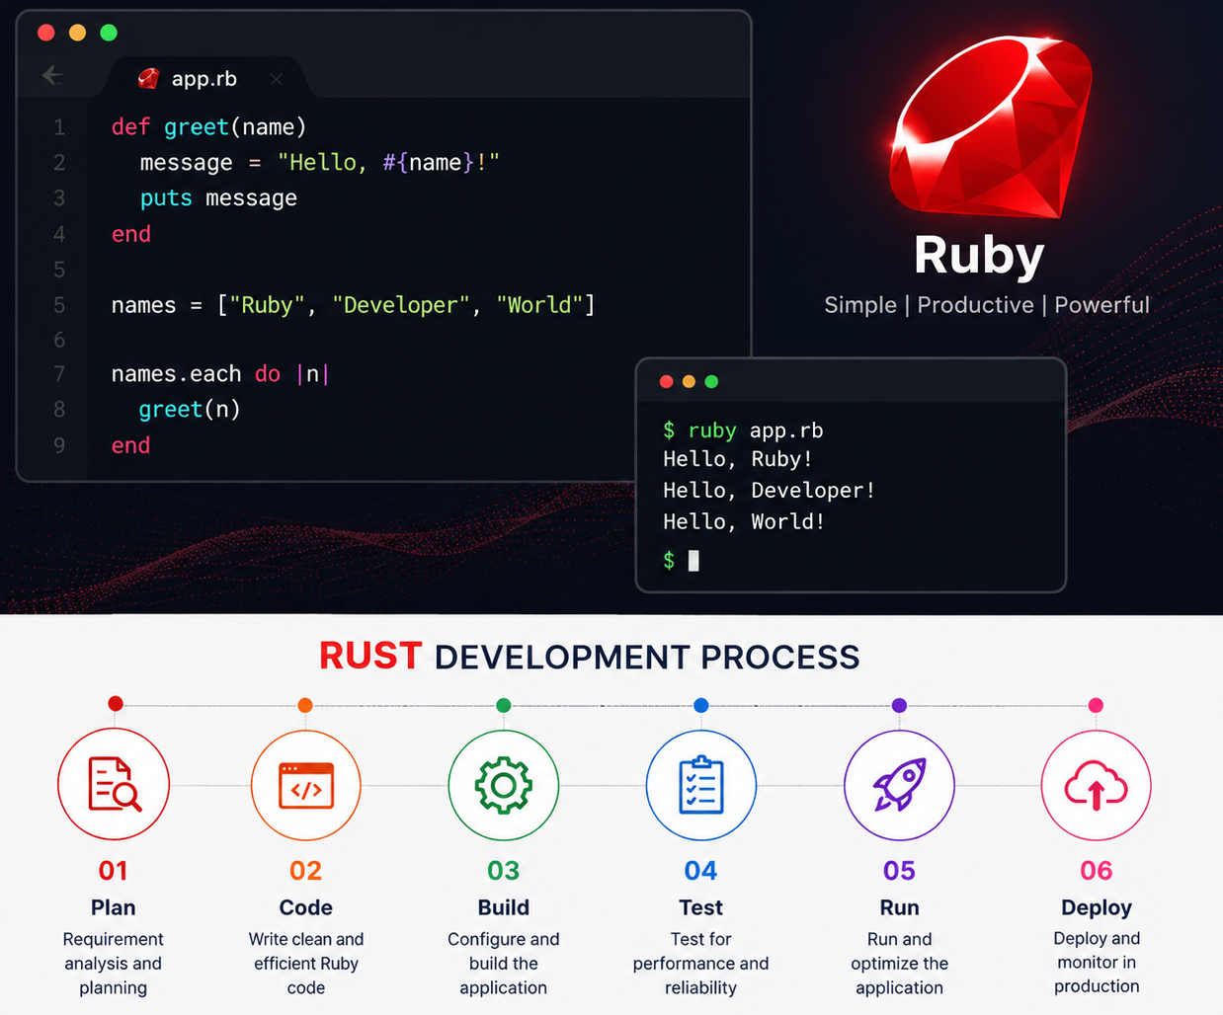
Task: Click 'DEVELOPMENT PROCESS' in the heading
Action: tap(647, 658)
